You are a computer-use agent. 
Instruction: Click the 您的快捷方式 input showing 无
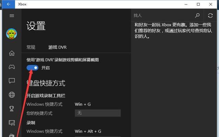tap(98, 113)
